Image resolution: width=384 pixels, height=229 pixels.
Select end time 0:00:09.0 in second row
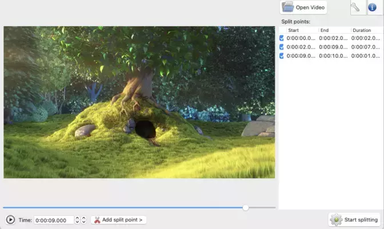coord(333,47)
